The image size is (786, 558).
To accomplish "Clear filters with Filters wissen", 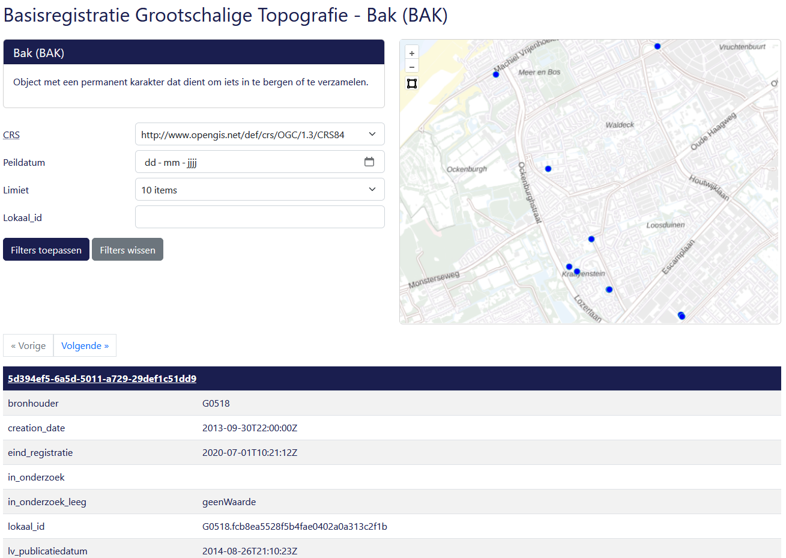I will click(x=127, y=250).
